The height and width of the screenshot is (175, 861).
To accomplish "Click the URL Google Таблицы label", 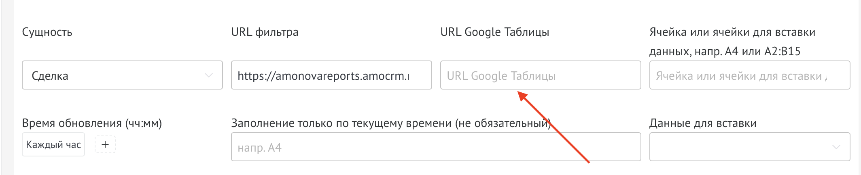I will click(494, 32).
